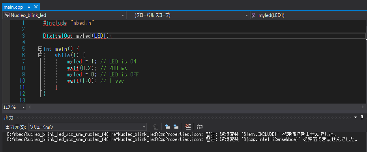The height and width of the screenshot is (152, 367).
Task: Open the 117 % zoom level dropdown
Action: pyautogui.click(x=23, y=108)
